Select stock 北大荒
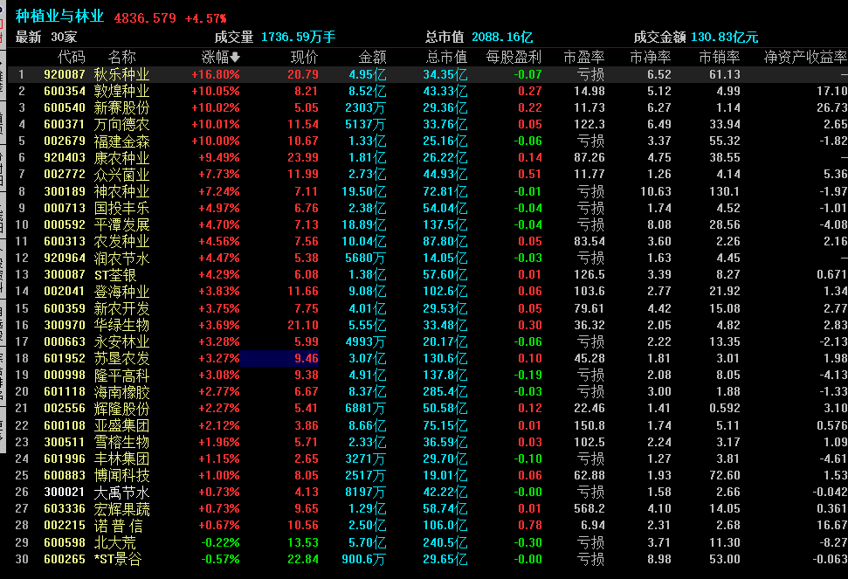848x579 pixels. (x=115, y=542)
